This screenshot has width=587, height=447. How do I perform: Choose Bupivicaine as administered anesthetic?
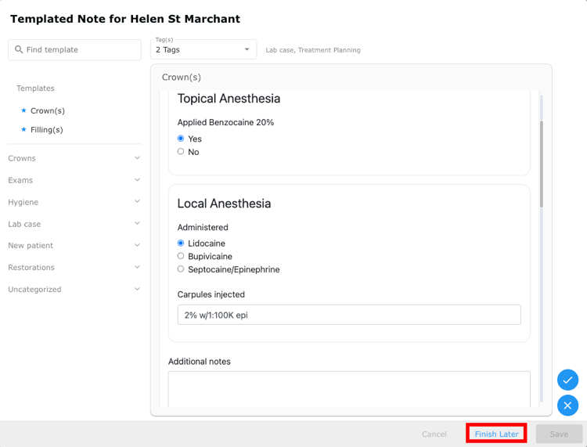pyautogui.click(x=181, y=256)
